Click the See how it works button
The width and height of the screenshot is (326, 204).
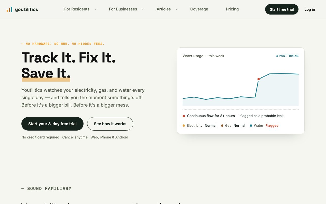point(110,124)
